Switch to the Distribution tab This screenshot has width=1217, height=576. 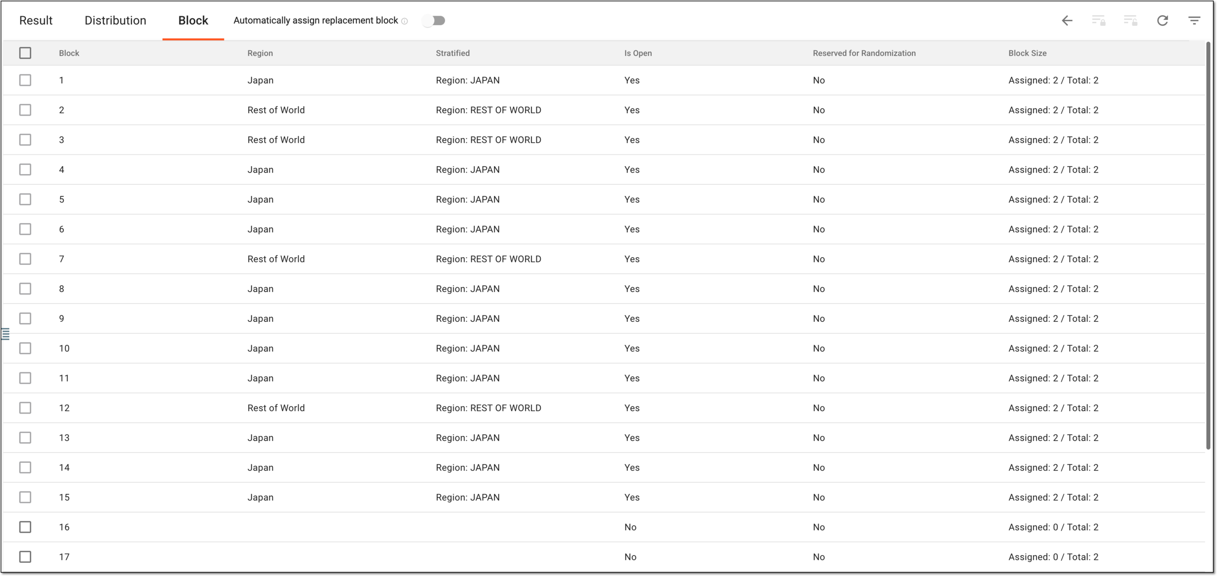(x=115, y=20)
